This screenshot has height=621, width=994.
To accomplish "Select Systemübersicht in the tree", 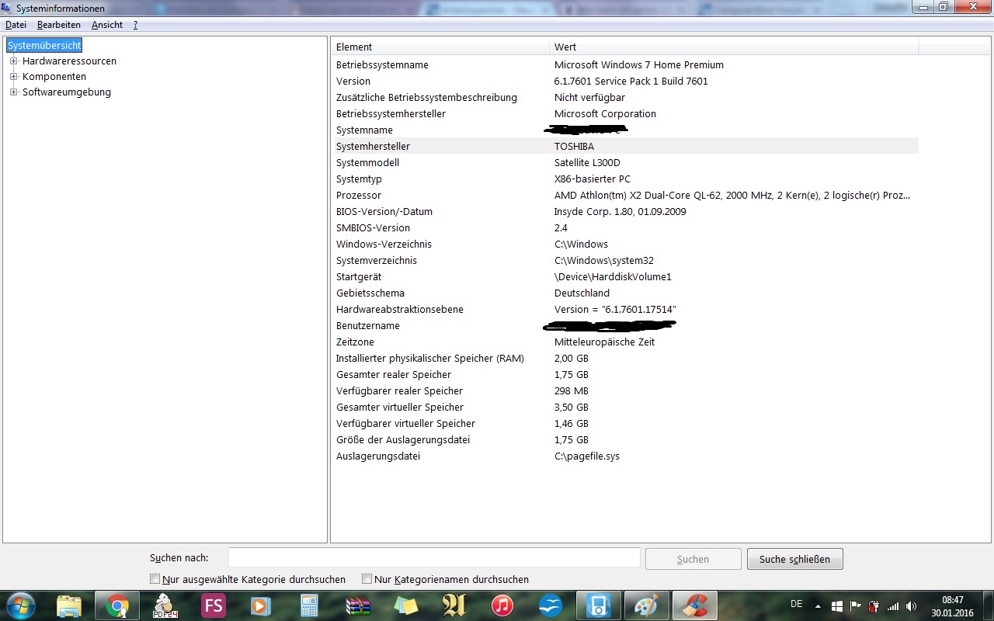I will click(x=44, y=46).
